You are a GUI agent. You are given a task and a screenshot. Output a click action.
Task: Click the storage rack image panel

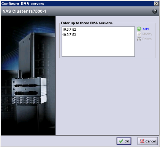[x=28, y=75]
